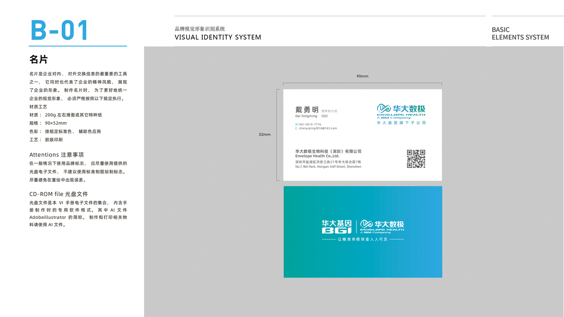The height and width of the screenshot is (317, 564).
Task: Click the CD-ROM file 光盘文件 heading
Action: coord(59,194)
